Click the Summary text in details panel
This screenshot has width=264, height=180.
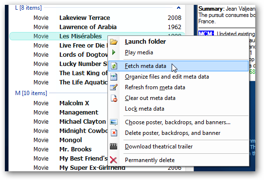[x=227, y=15]
